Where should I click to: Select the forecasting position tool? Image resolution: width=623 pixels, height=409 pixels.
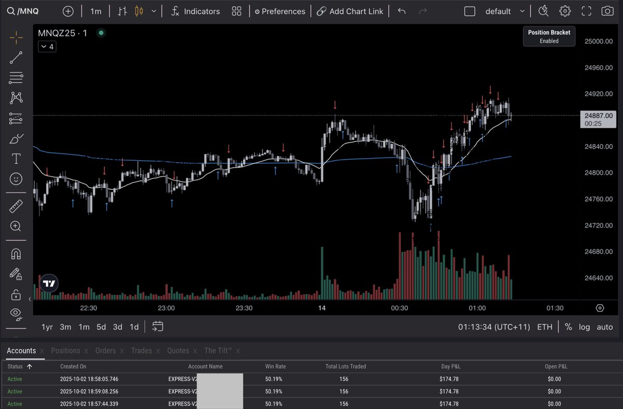coord(16,118)
